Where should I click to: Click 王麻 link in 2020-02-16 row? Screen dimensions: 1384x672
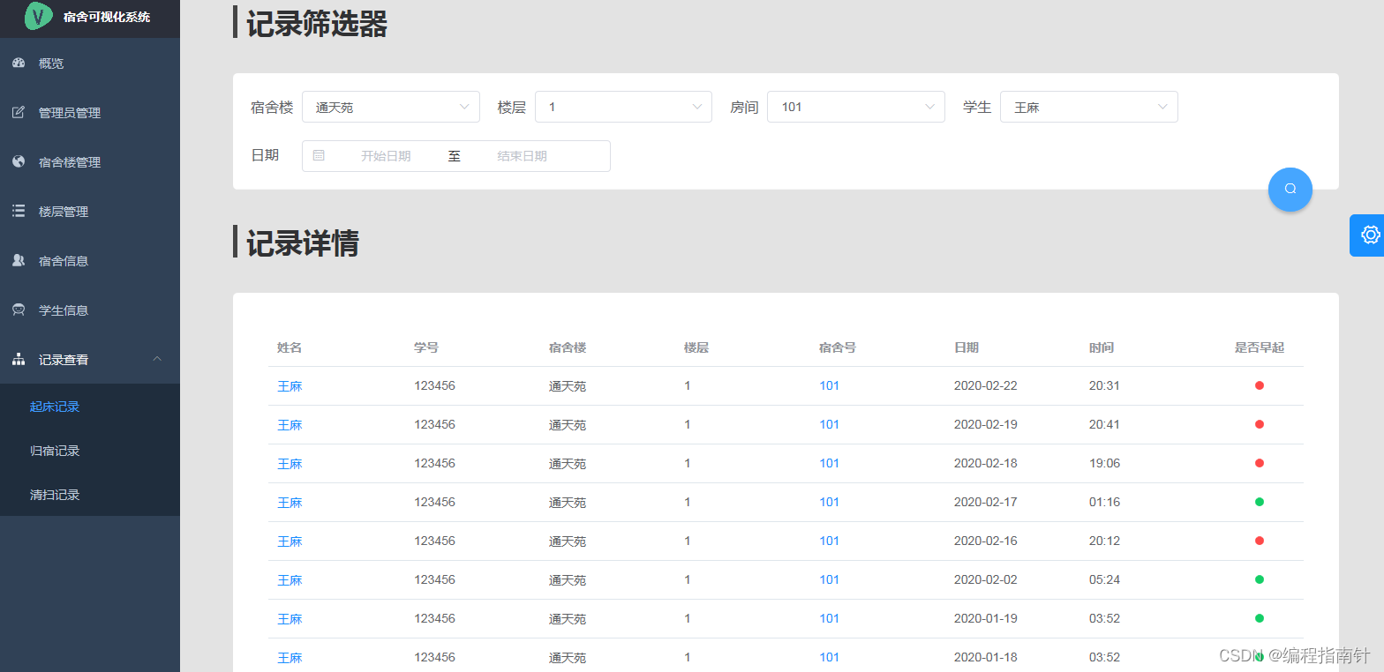point(290,541)
